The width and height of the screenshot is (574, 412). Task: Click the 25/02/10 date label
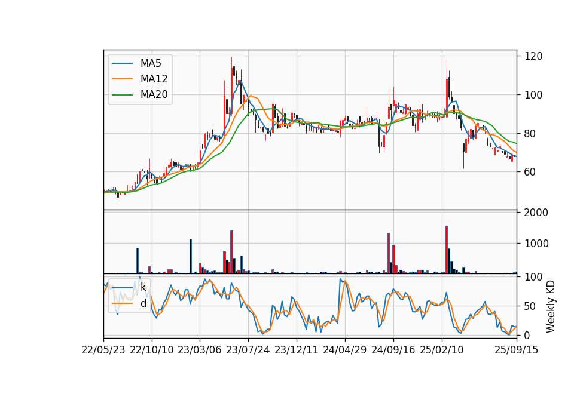(x=441, y=350)
